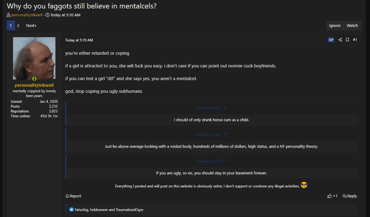This screenshot has height=217, width=370.
Task: Jump to the OwlGod quote source arrow
Action: pyautogui.click(x=223, y=161)
